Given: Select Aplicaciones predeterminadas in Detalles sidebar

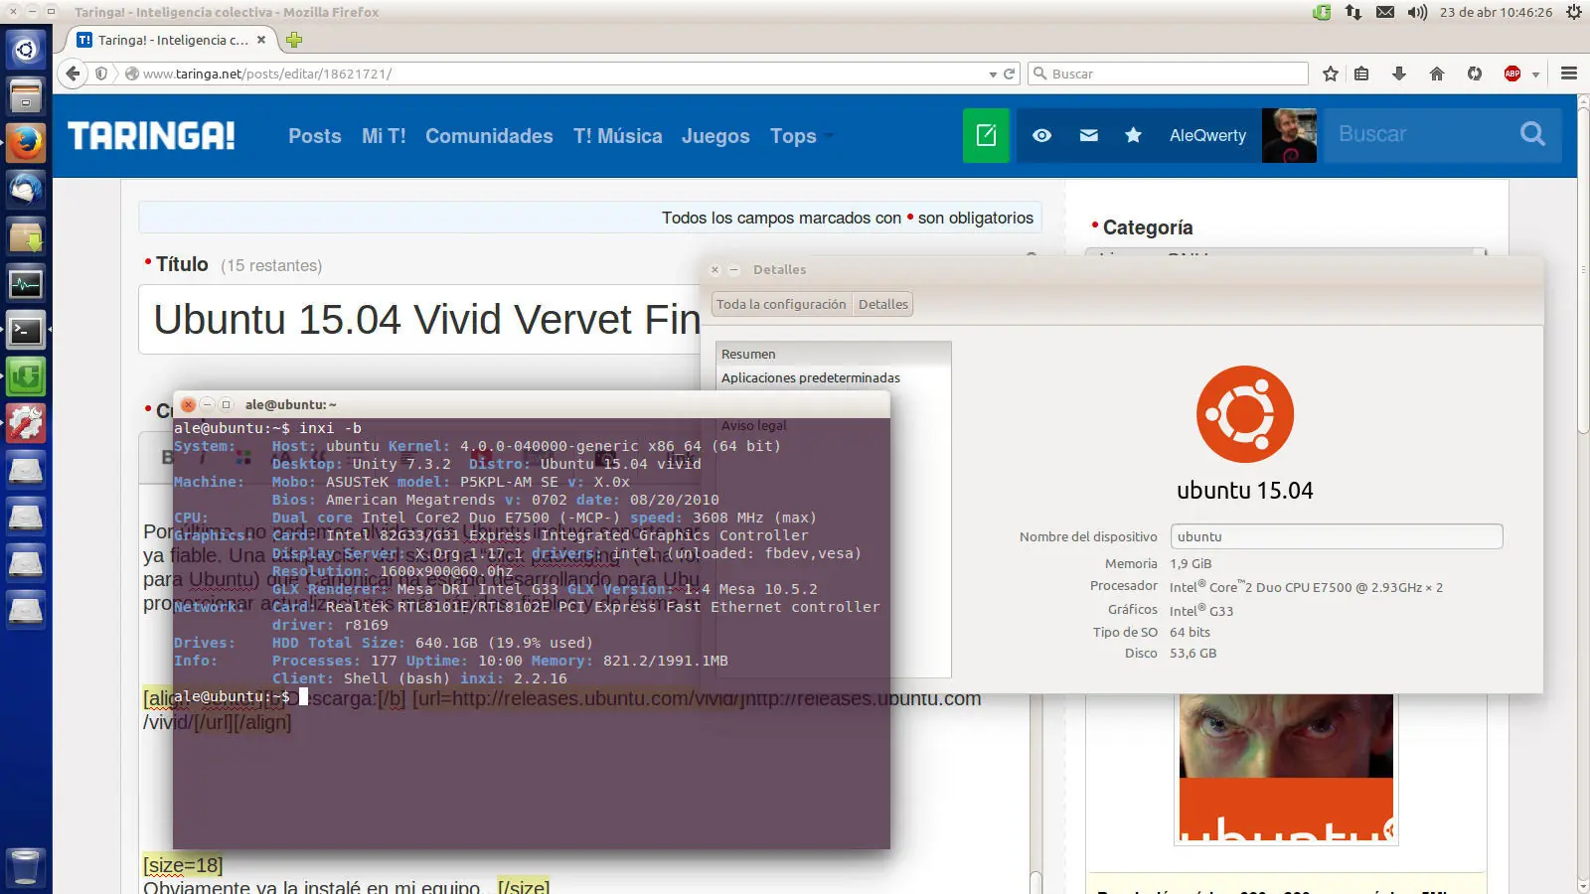Looking at the screenshot, I should pyautogui.click(x=833, y=377).
